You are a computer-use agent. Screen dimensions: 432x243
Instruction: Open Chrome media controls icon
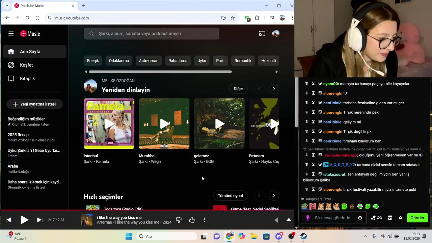[272, 18]
